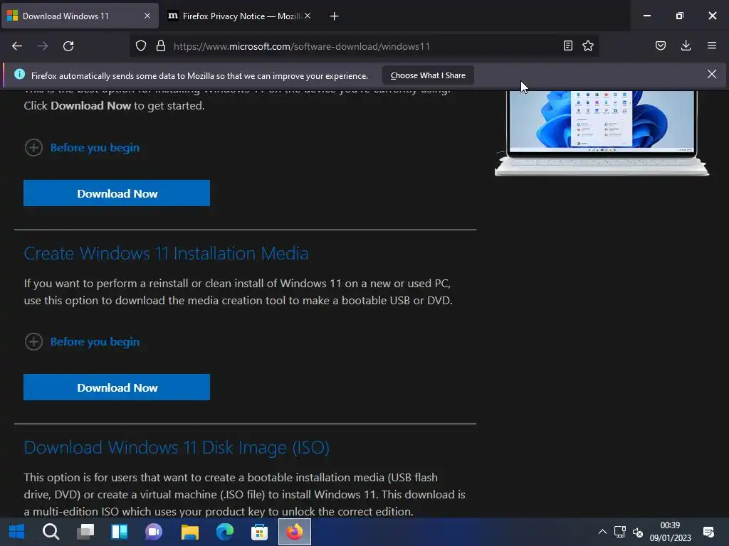Open clock and date 00:39 09/01/2023
Image resolution: width=729 pixels, height=546 pixels.
pyautogui.click(x=670, y=532)
